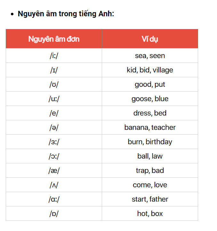Click the "burn, birthday" example cell

click(x=150, y=142)
